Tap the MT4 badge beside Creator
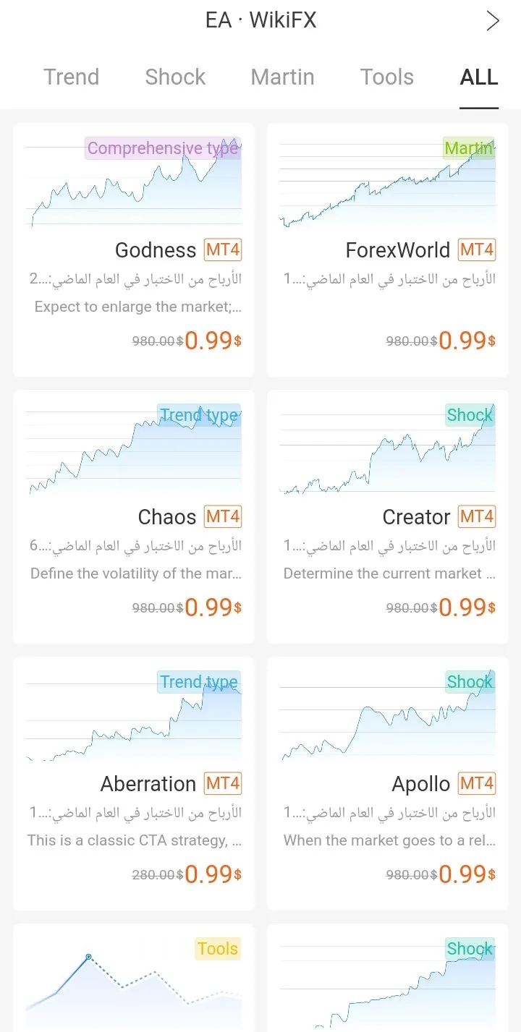 click(x=477, y=517)
